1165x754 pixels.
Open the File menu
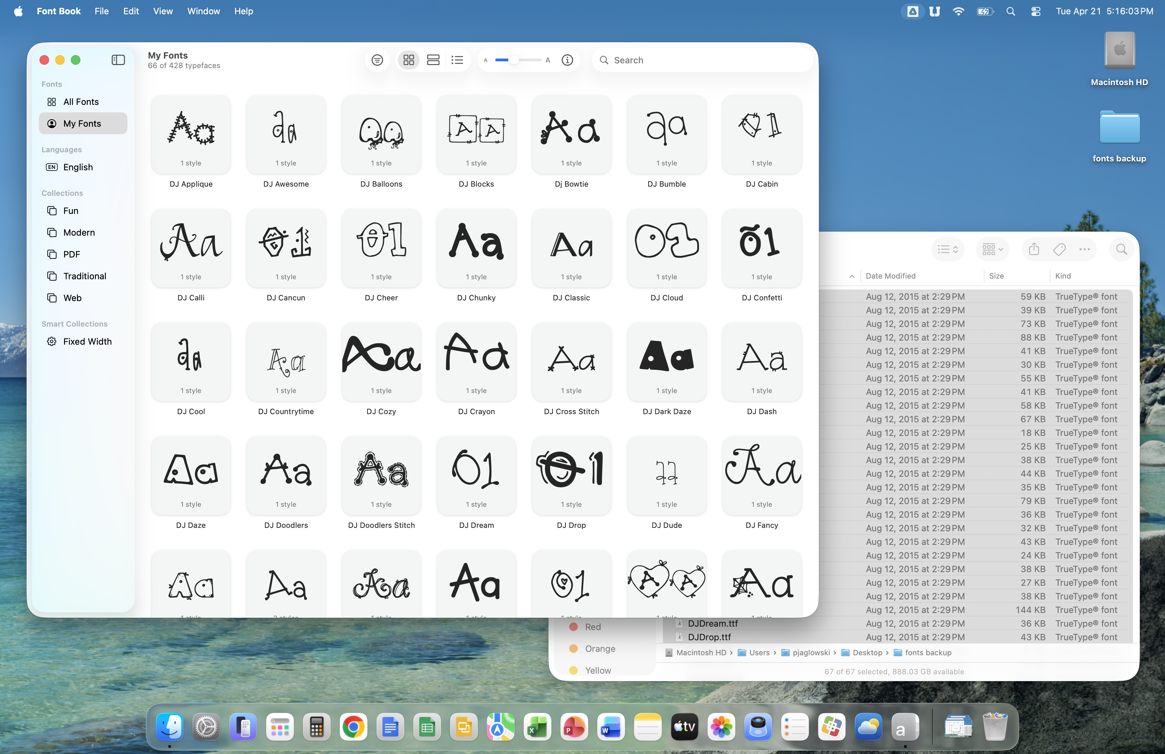(x=101, y=11)
